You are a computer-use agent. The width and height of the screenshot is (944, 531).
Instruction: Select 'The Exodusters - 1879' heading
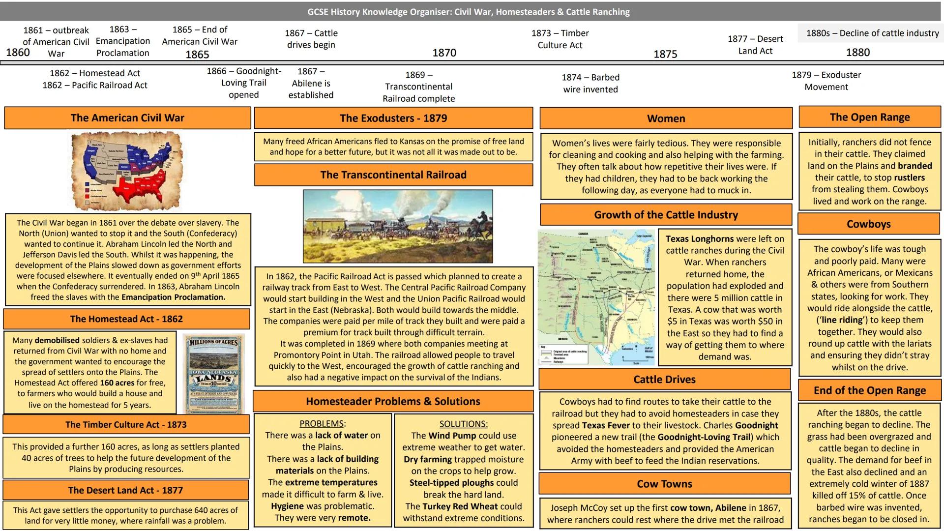pyautogui.click(x=393, y=118)
